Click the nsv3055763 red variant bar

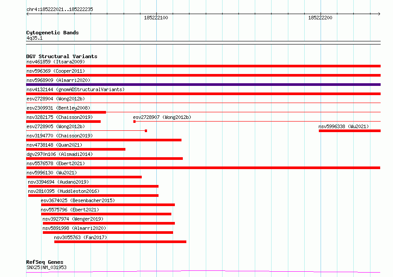[x=120, y=242]
